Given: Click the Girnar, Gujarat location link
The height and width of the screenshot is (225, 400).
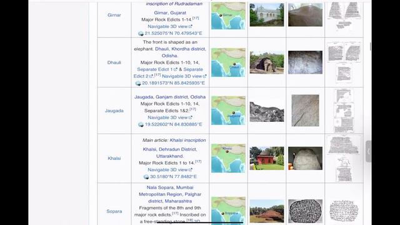Looking at the screenshot, I should [170, 12].
